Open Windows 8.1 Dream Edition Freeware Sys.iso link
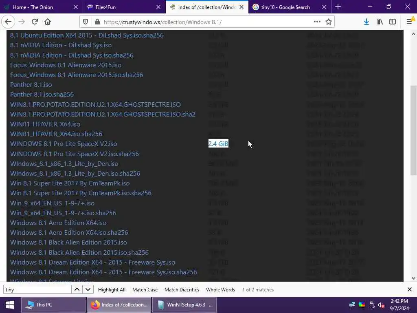 pos(93,262)
